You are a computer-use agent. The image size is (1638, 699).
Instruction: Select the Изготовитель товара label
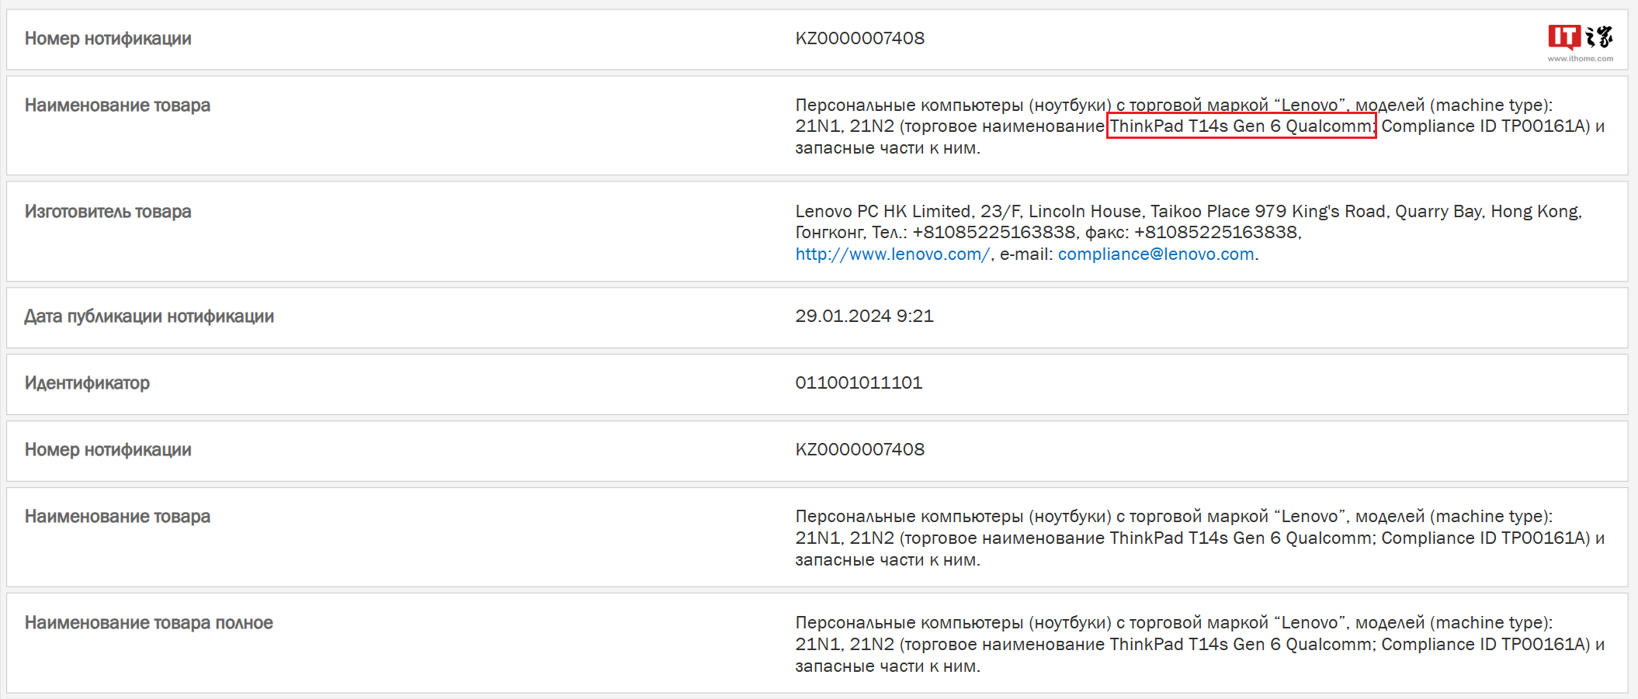108,212
